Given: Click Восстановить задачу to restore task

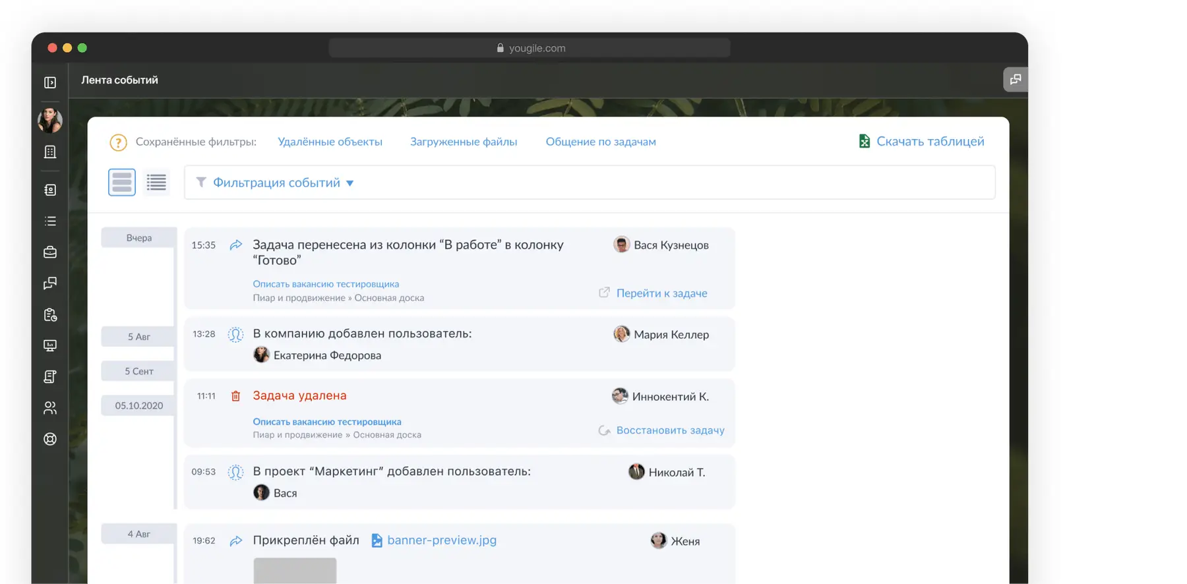Looking at the screenshot, I should (x=669, y=430).
